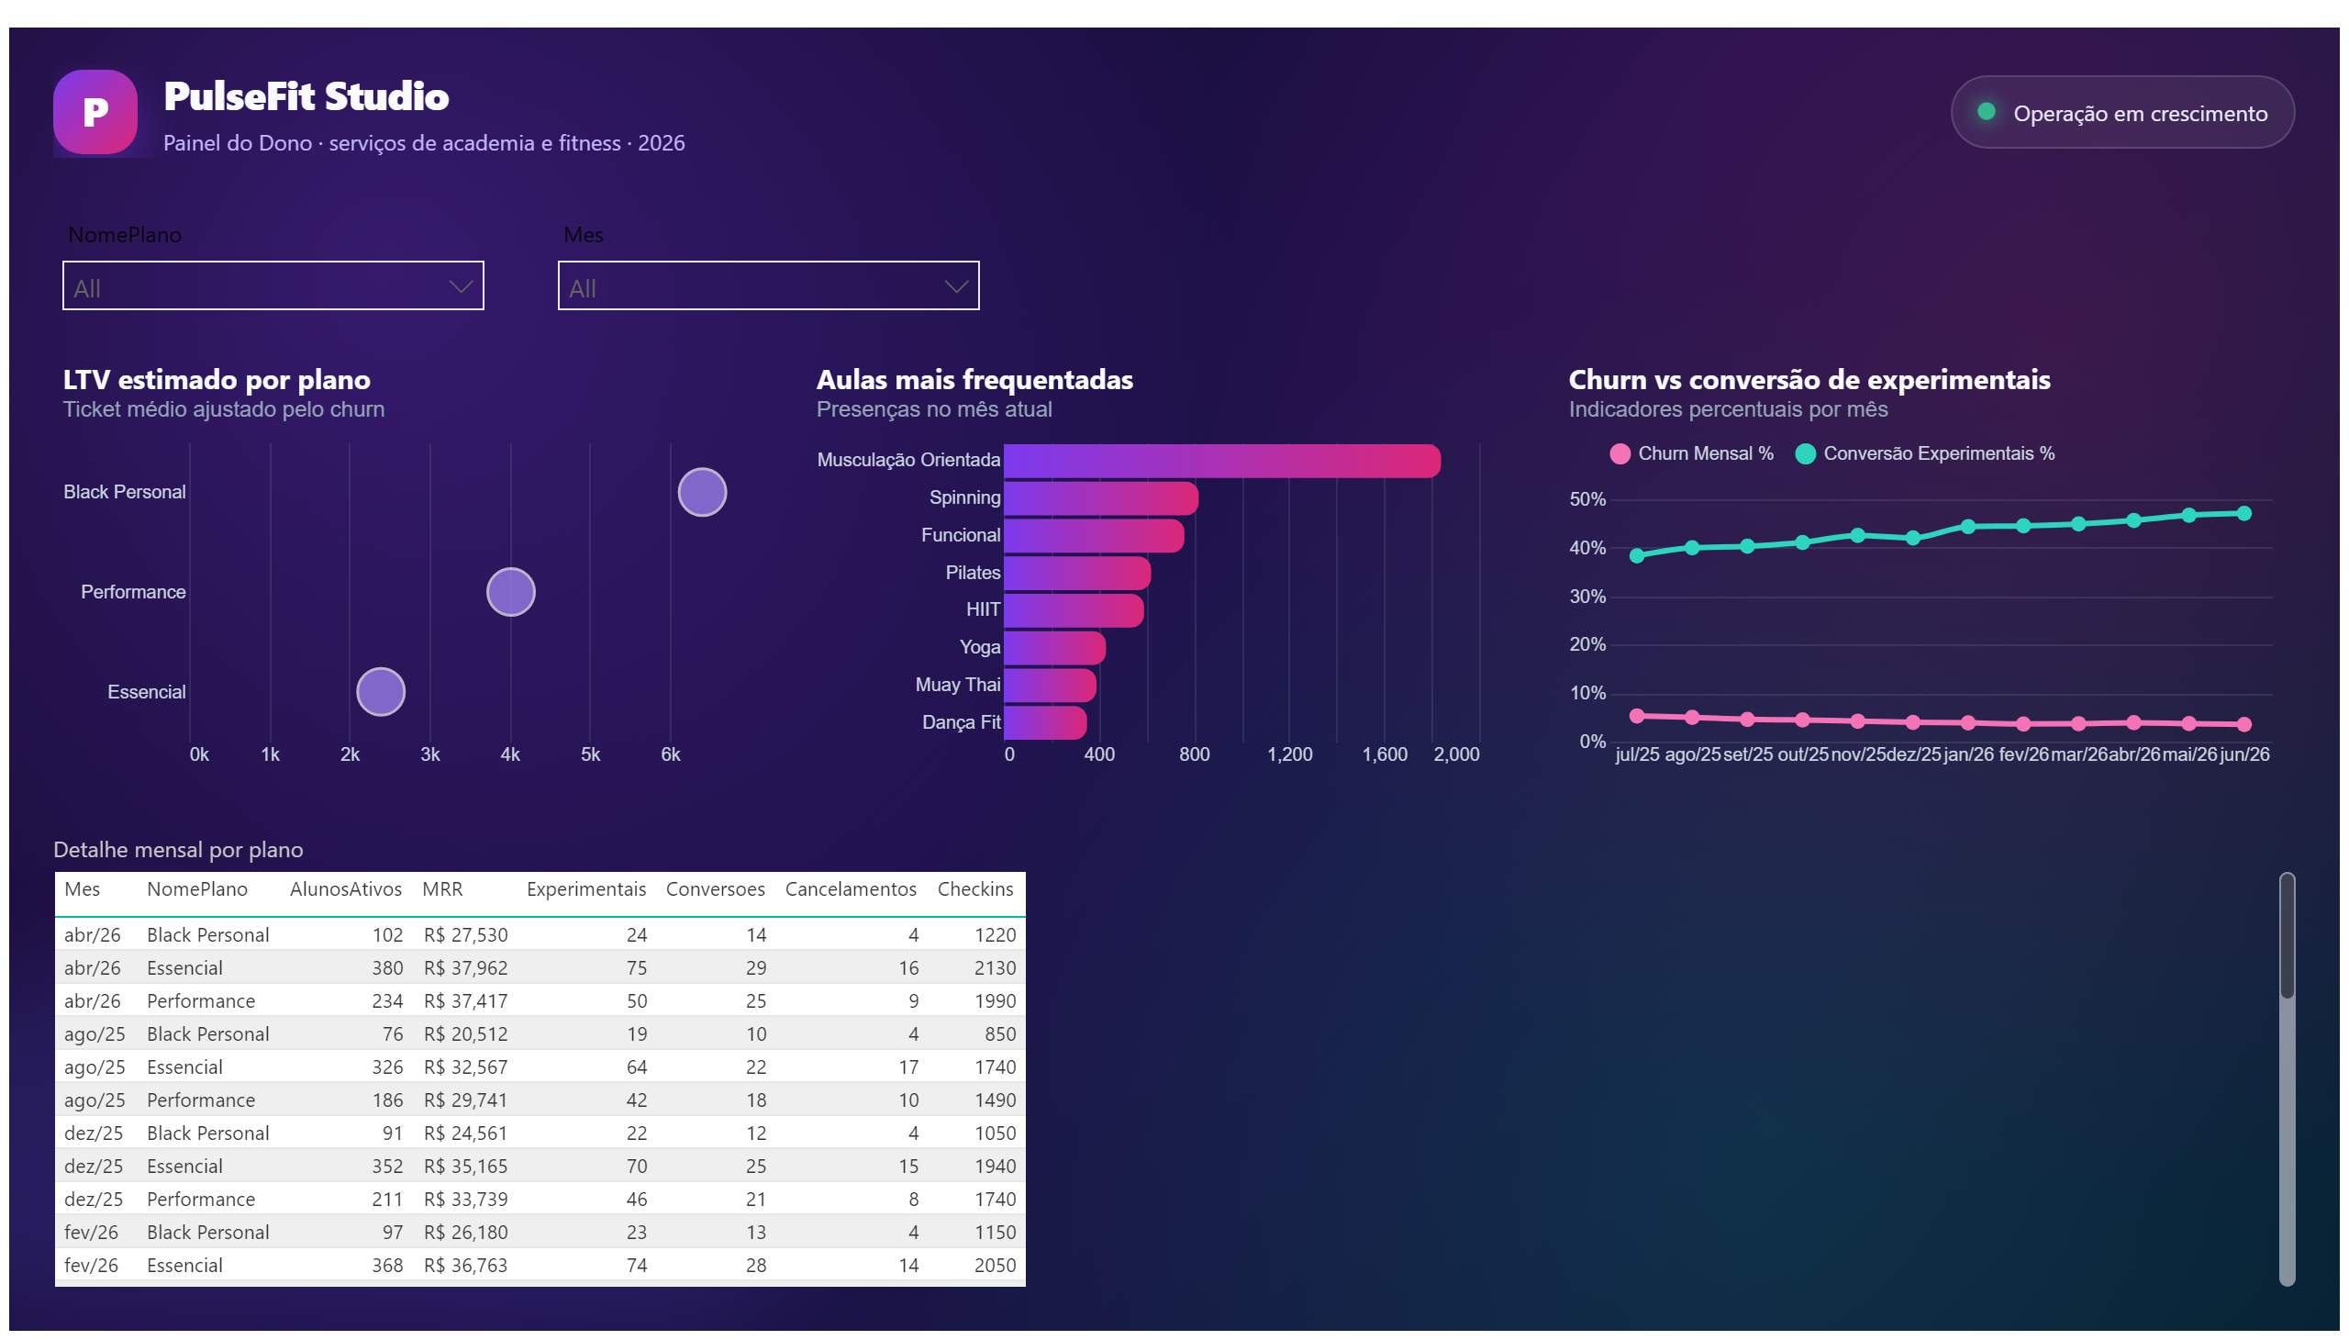Click the PulseFit Studio logo icon
This screenshot has height=1340, width=2349.
tap(95, 112)
